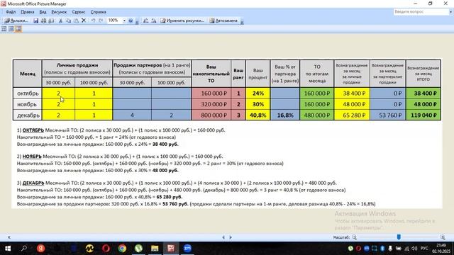
Task: Open the Вид menu
Action: 43,12
